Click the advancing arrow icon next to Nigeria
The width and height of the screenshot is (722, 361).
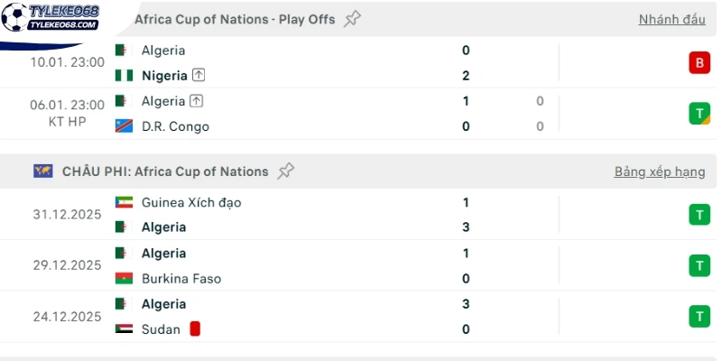click(x=199, y=76)
